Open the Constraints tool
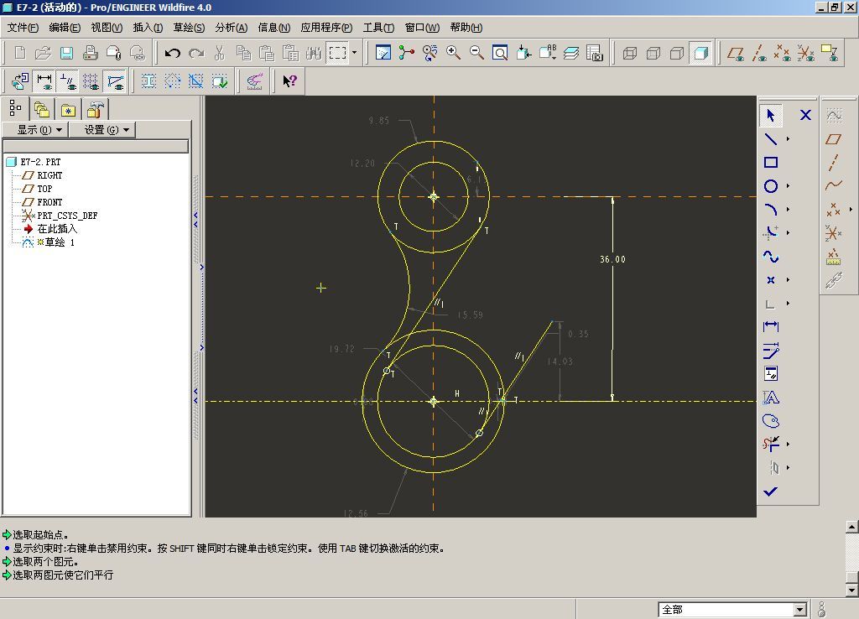 pyautogui.click(x=771, y=373)
